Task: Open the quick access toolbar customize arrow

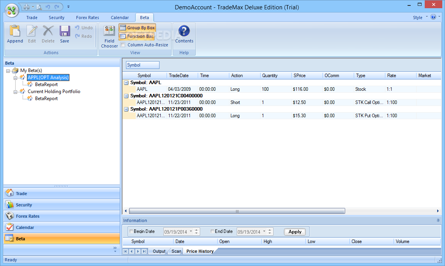Action: click(68, 7)
